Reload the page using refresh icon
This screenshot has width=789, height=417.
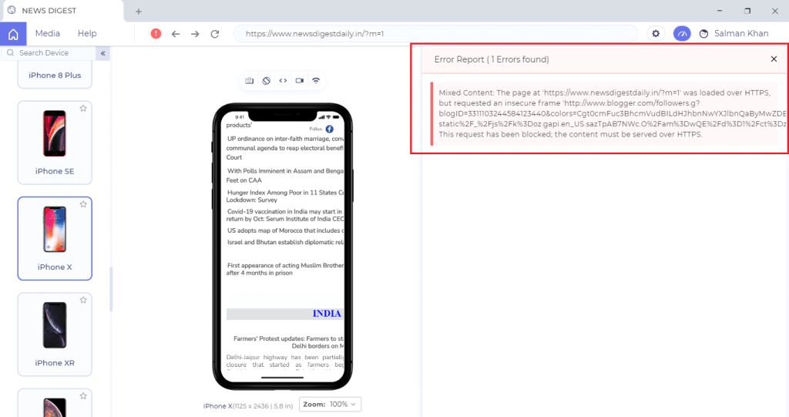click(215, 34)
